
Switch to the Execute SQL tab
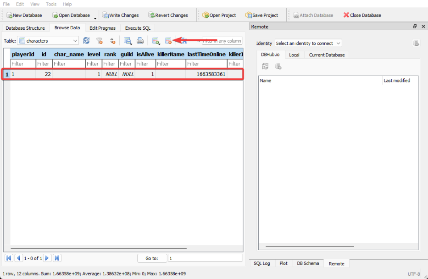138,28
